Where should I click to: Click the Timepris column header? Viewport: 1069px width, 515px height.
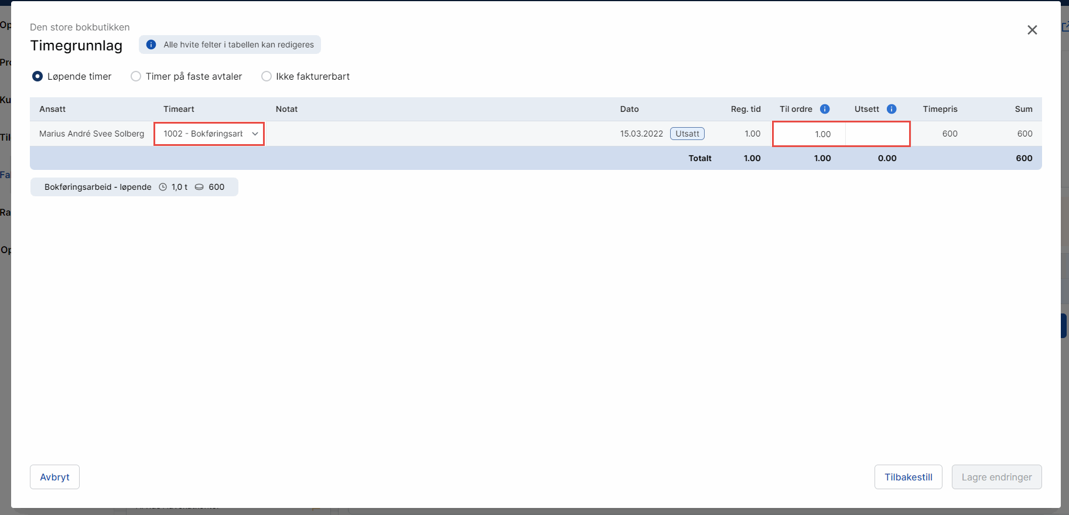[940, 109]
